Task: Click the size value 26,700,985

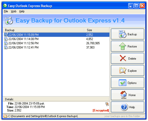Action: [x=93, y=43]
